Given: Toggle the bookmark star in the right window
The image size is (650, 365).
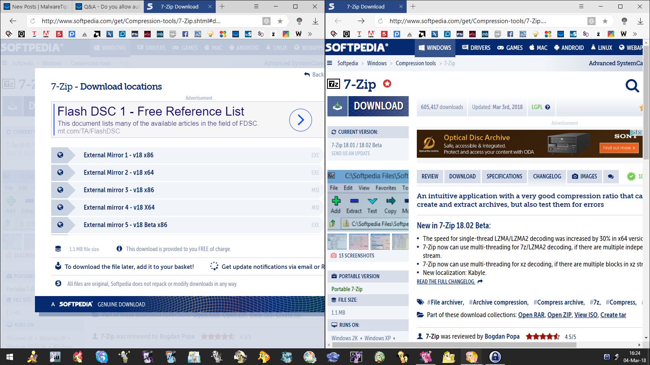Looking at the screenshot, I should click(x=605, y=21).
